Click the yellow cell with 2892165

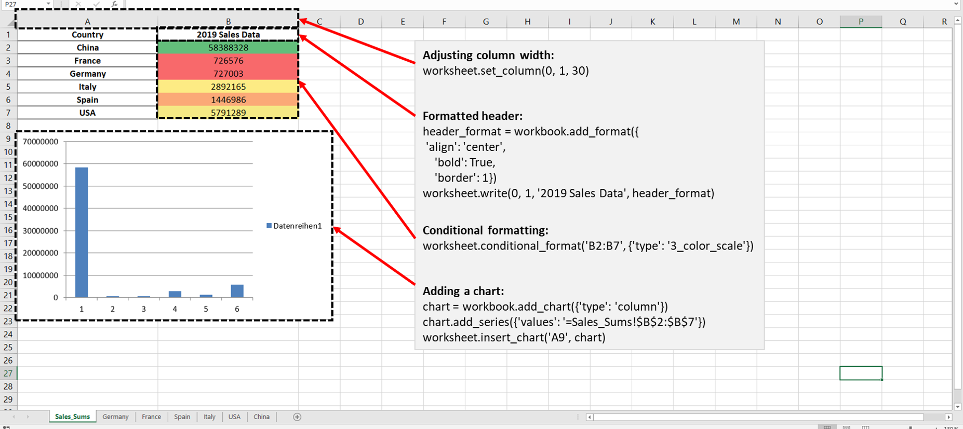(x=228, y=87)
